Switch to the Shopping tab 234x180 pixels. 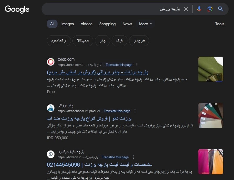pos(107,24)
